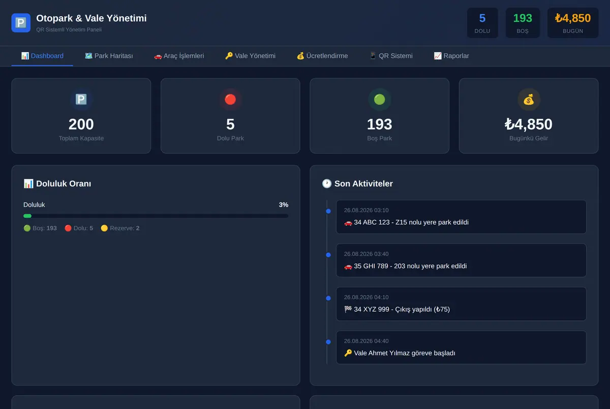The height and width of the screenshot is (409, 610).
Task: Click the blue parking logo in the header
Action: [x=21, y=23]
